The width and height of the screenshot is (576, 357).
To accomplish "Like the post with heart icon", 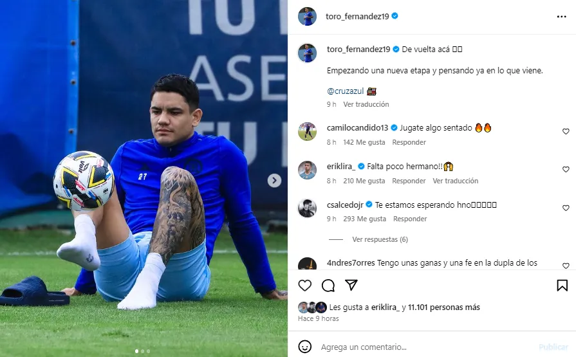I will click(x=304, y=286).
